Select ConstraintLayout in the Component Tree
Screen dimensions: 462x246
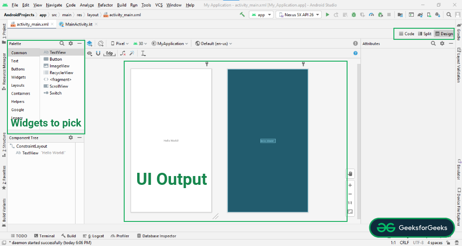point(32,146)
